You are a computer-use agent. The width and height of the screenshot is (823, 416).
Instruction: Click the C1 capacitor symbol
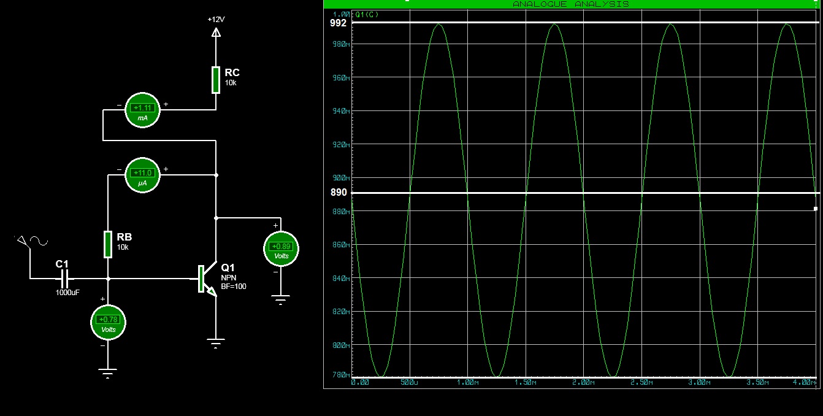(x=64, y=278)
